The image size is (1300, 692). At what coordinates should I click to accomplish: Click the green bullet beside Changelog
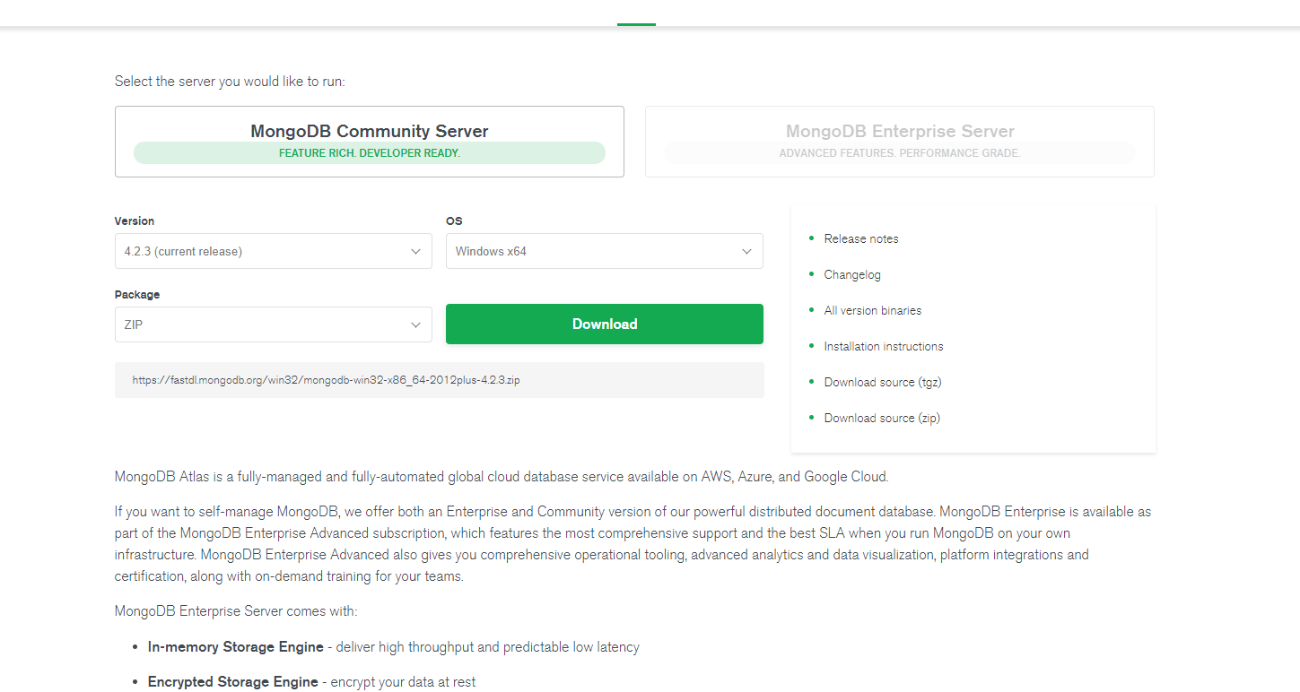(812, 274)
